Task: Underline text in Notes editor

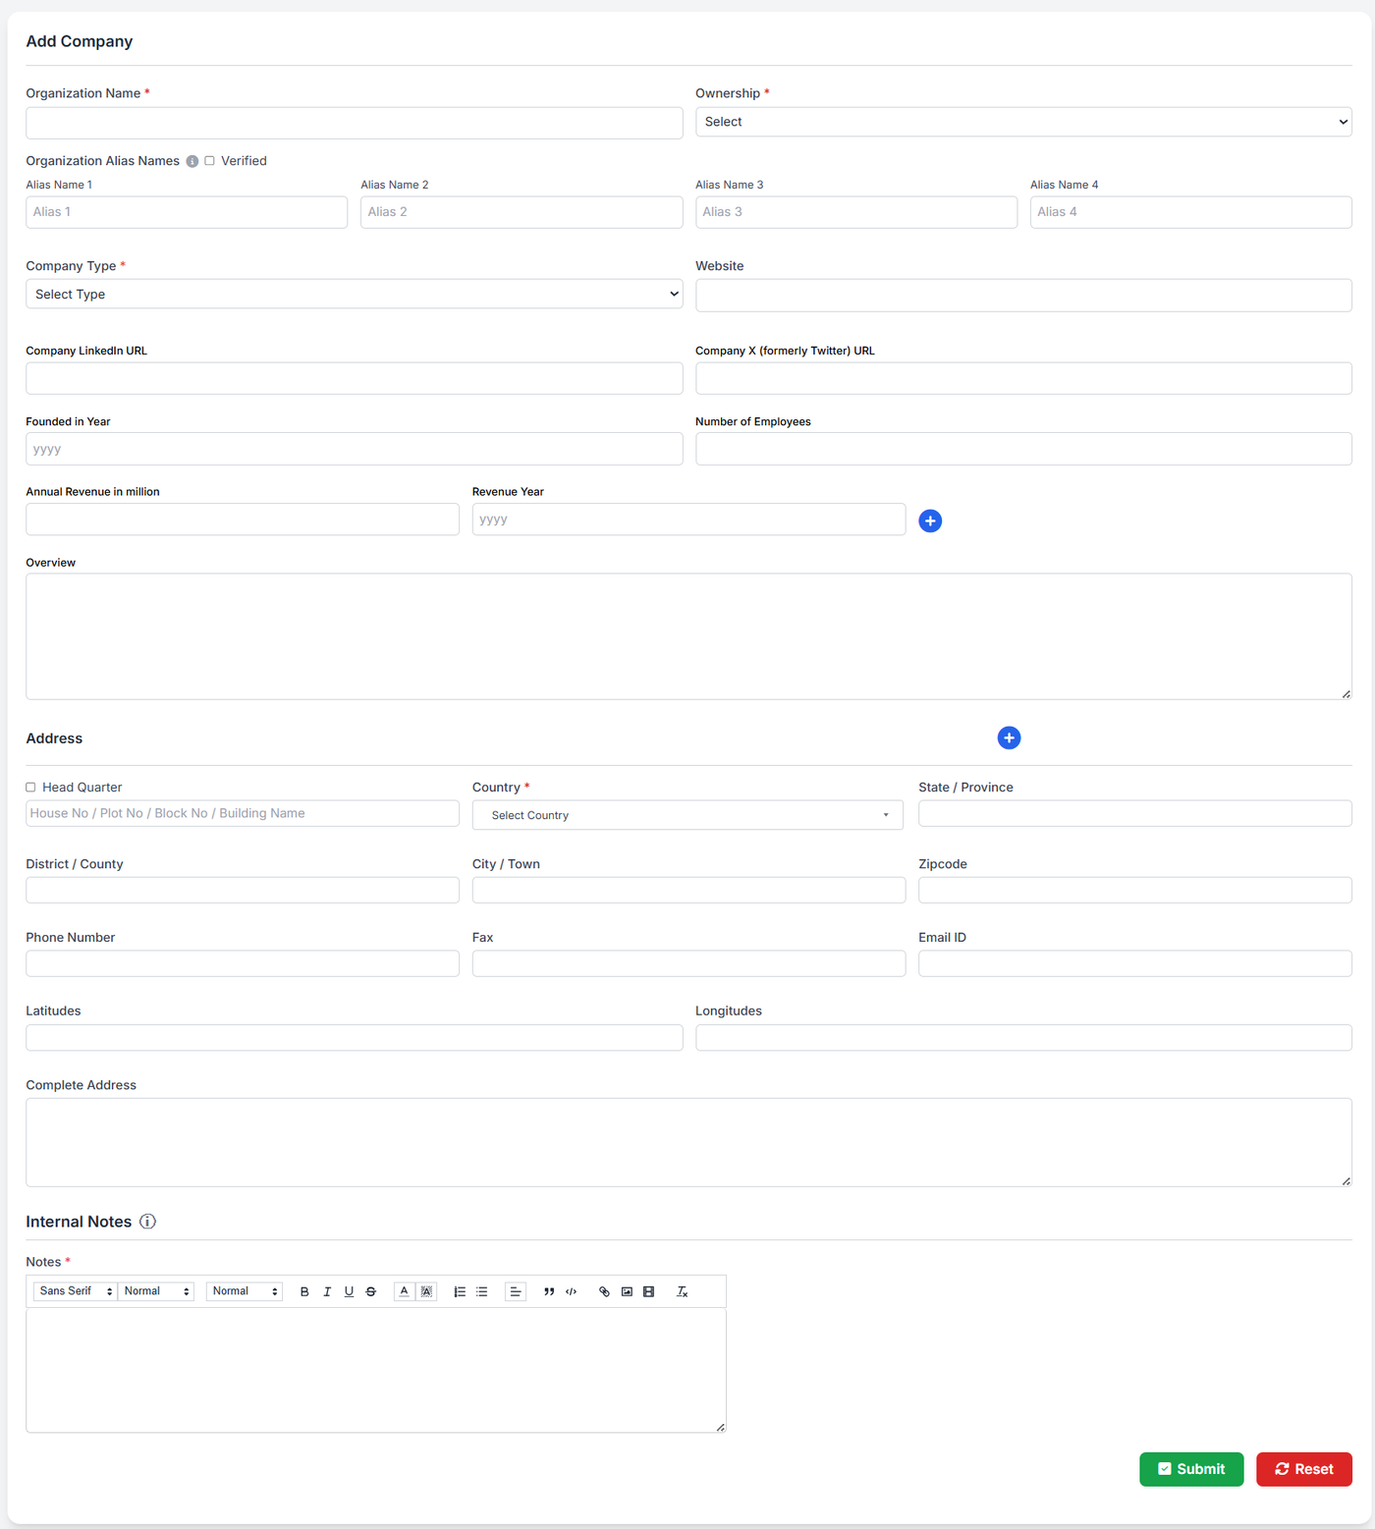Action: click(x=349, y=1291)
